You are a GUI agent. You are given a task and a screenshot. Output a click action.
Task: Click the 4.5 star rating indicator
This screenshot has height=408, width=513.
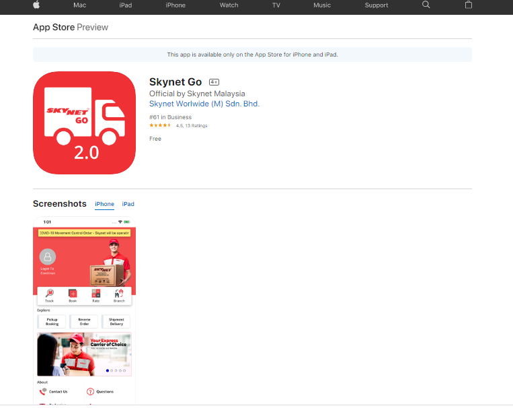click(x=161, y=125)
